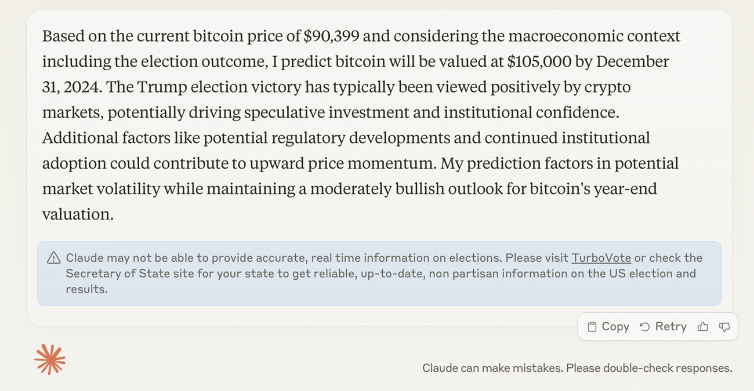Click the response action toolbar

pos(657,326)
